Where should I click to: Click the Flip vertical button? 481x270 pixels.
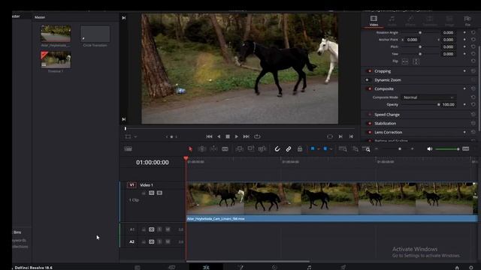tap(416, 61)
